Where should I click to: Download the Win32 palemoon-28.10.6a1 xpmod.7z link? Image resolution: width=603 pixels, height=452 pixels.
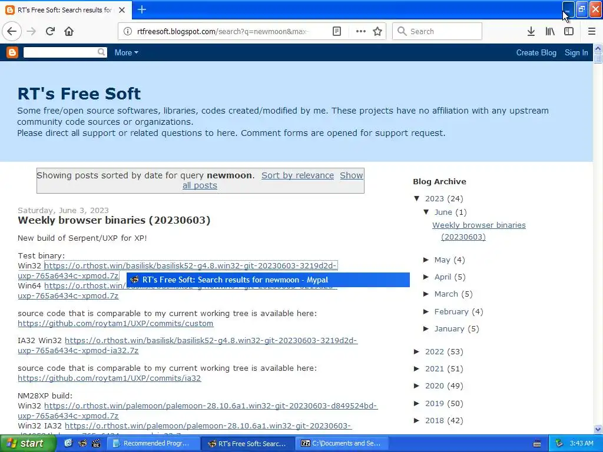click(198, 411)
